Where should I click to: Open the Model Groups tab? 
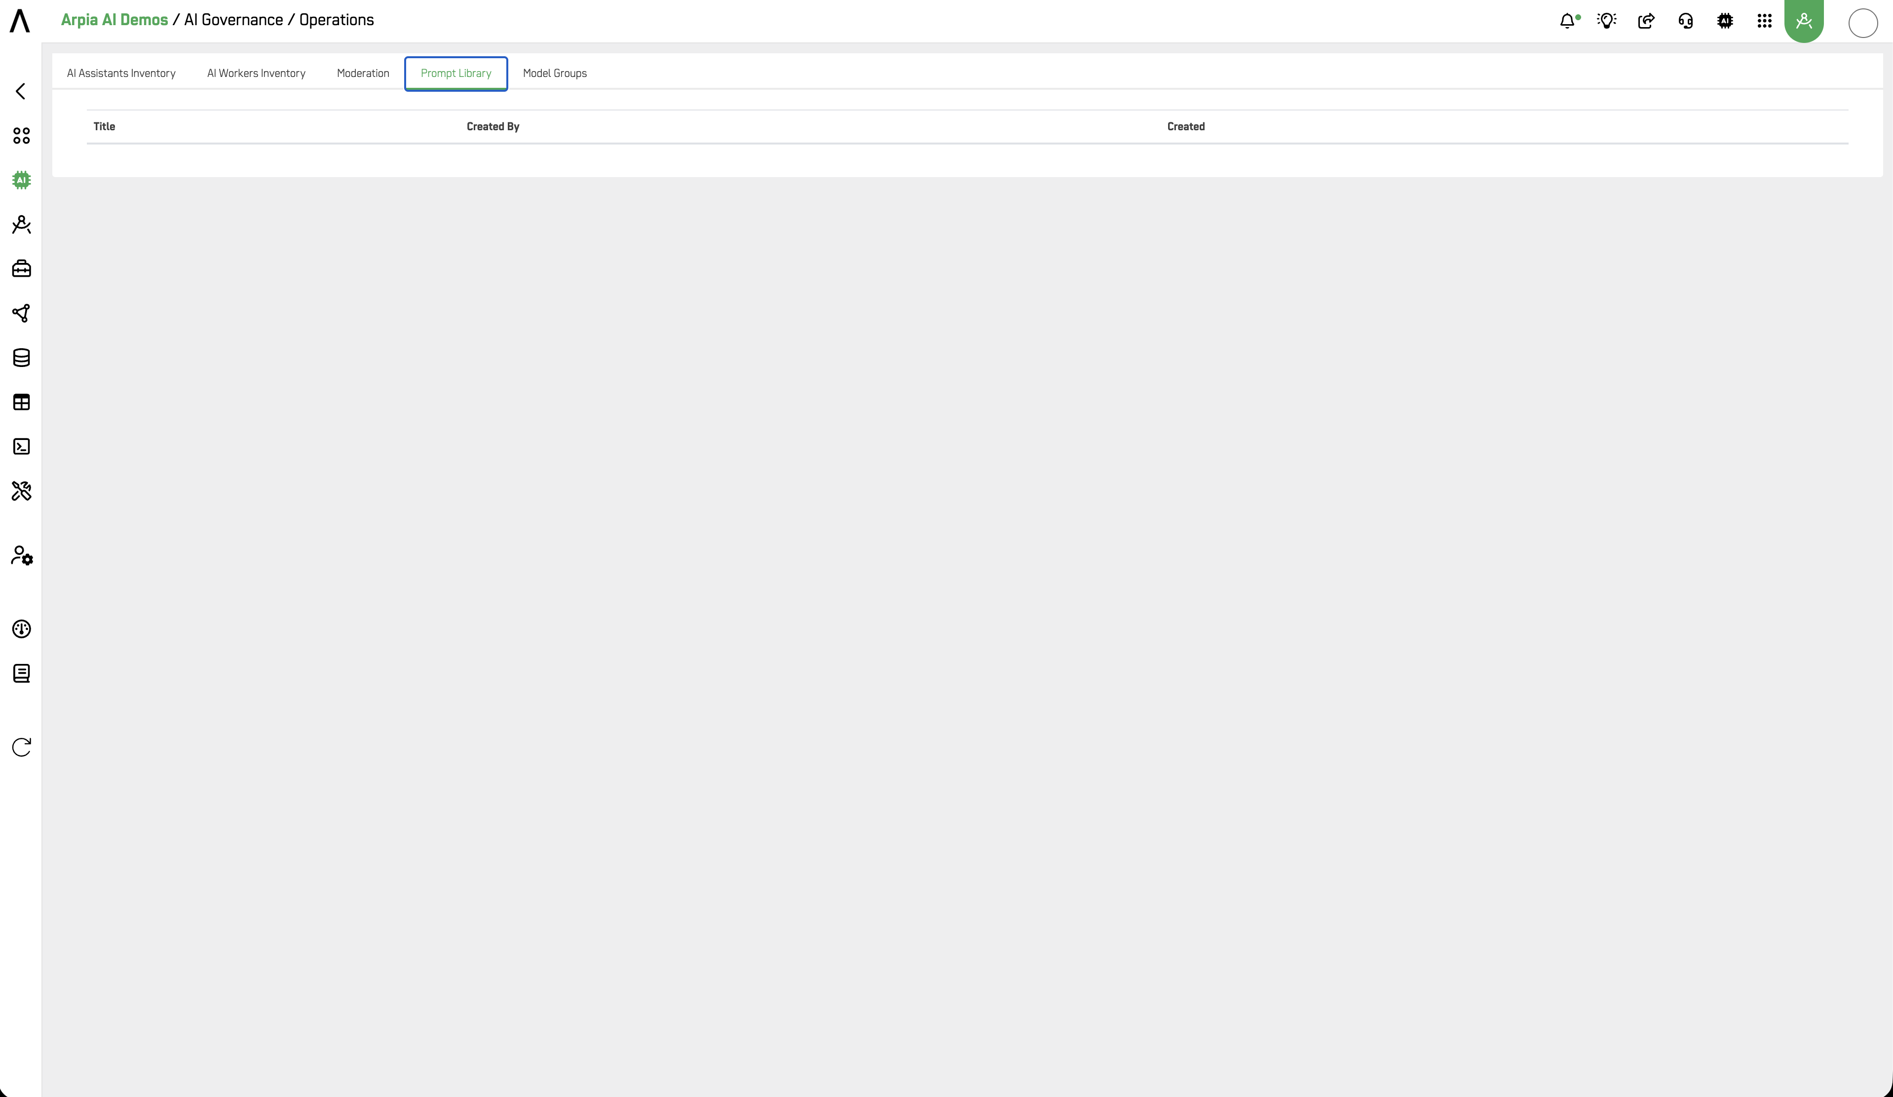pyautogui.click(x=554, y=73)
